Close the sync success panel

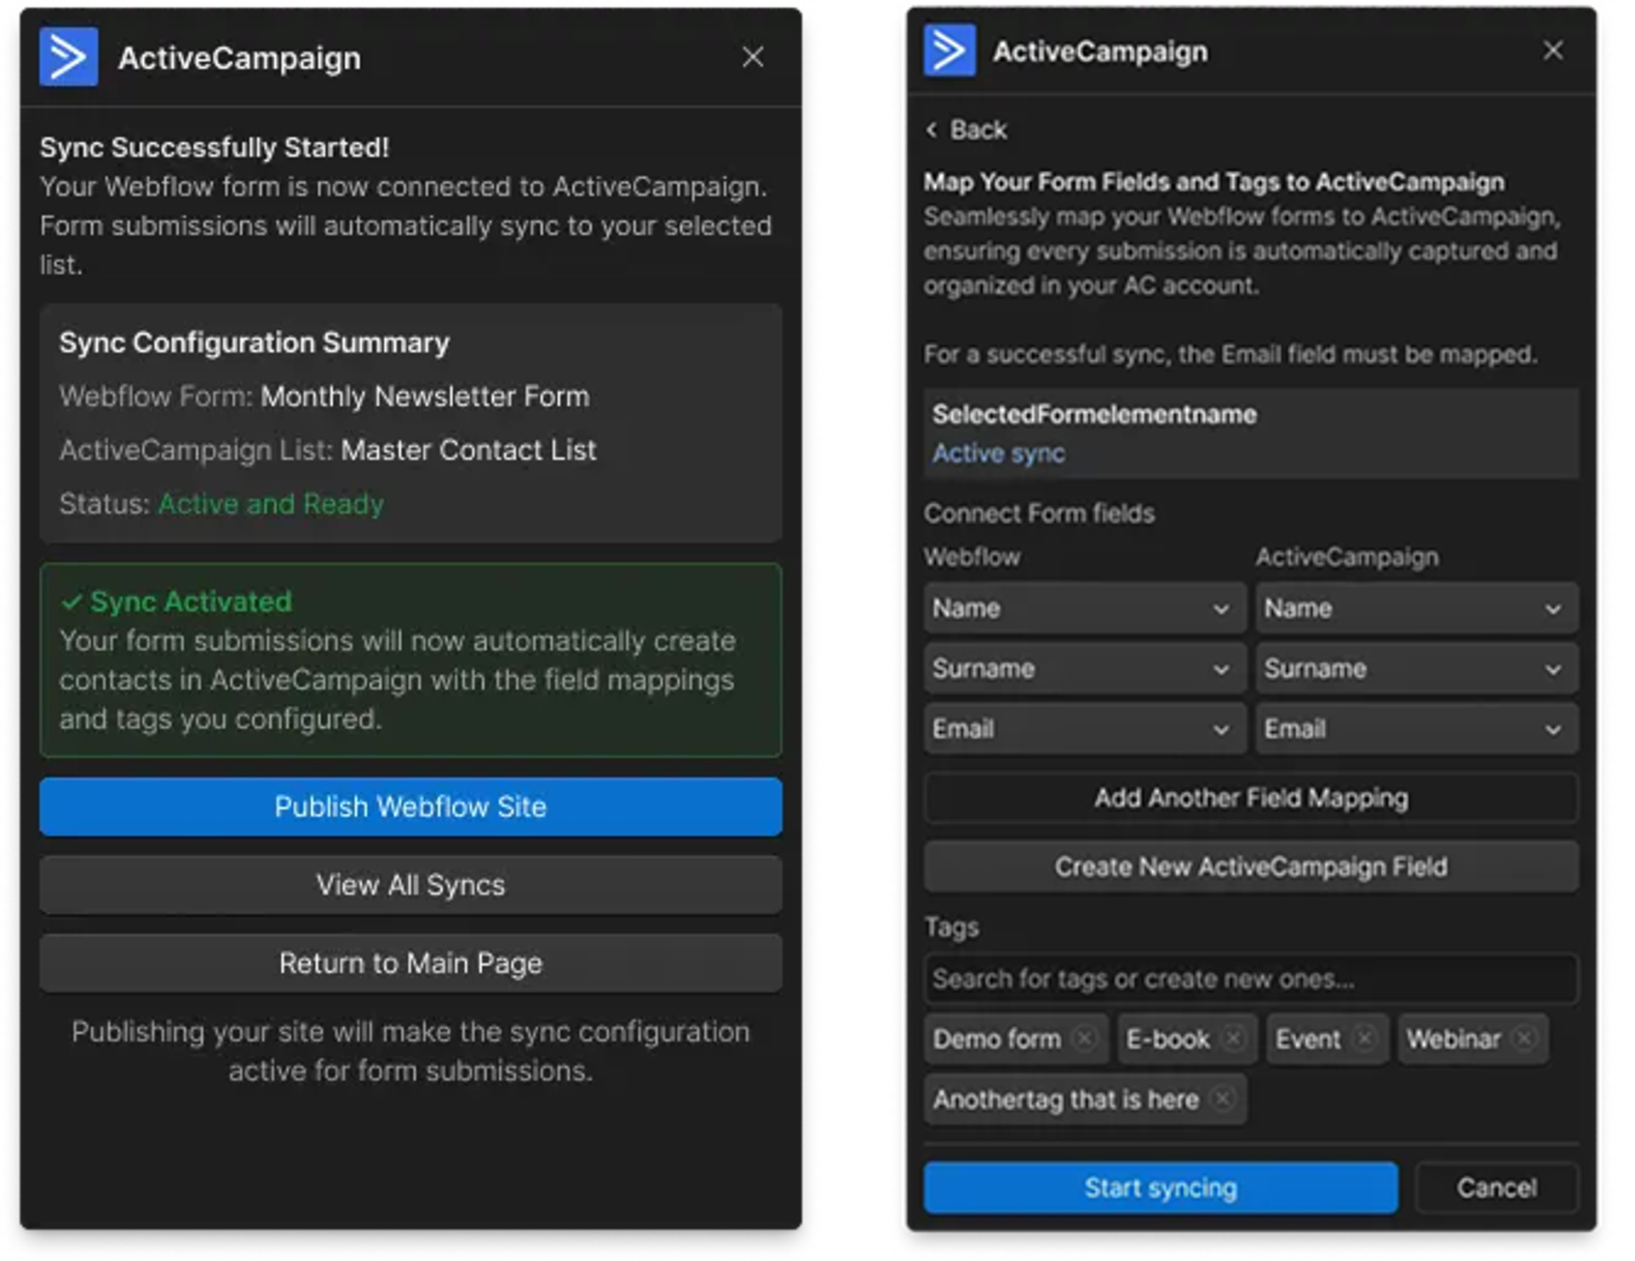tap(753, 57)
